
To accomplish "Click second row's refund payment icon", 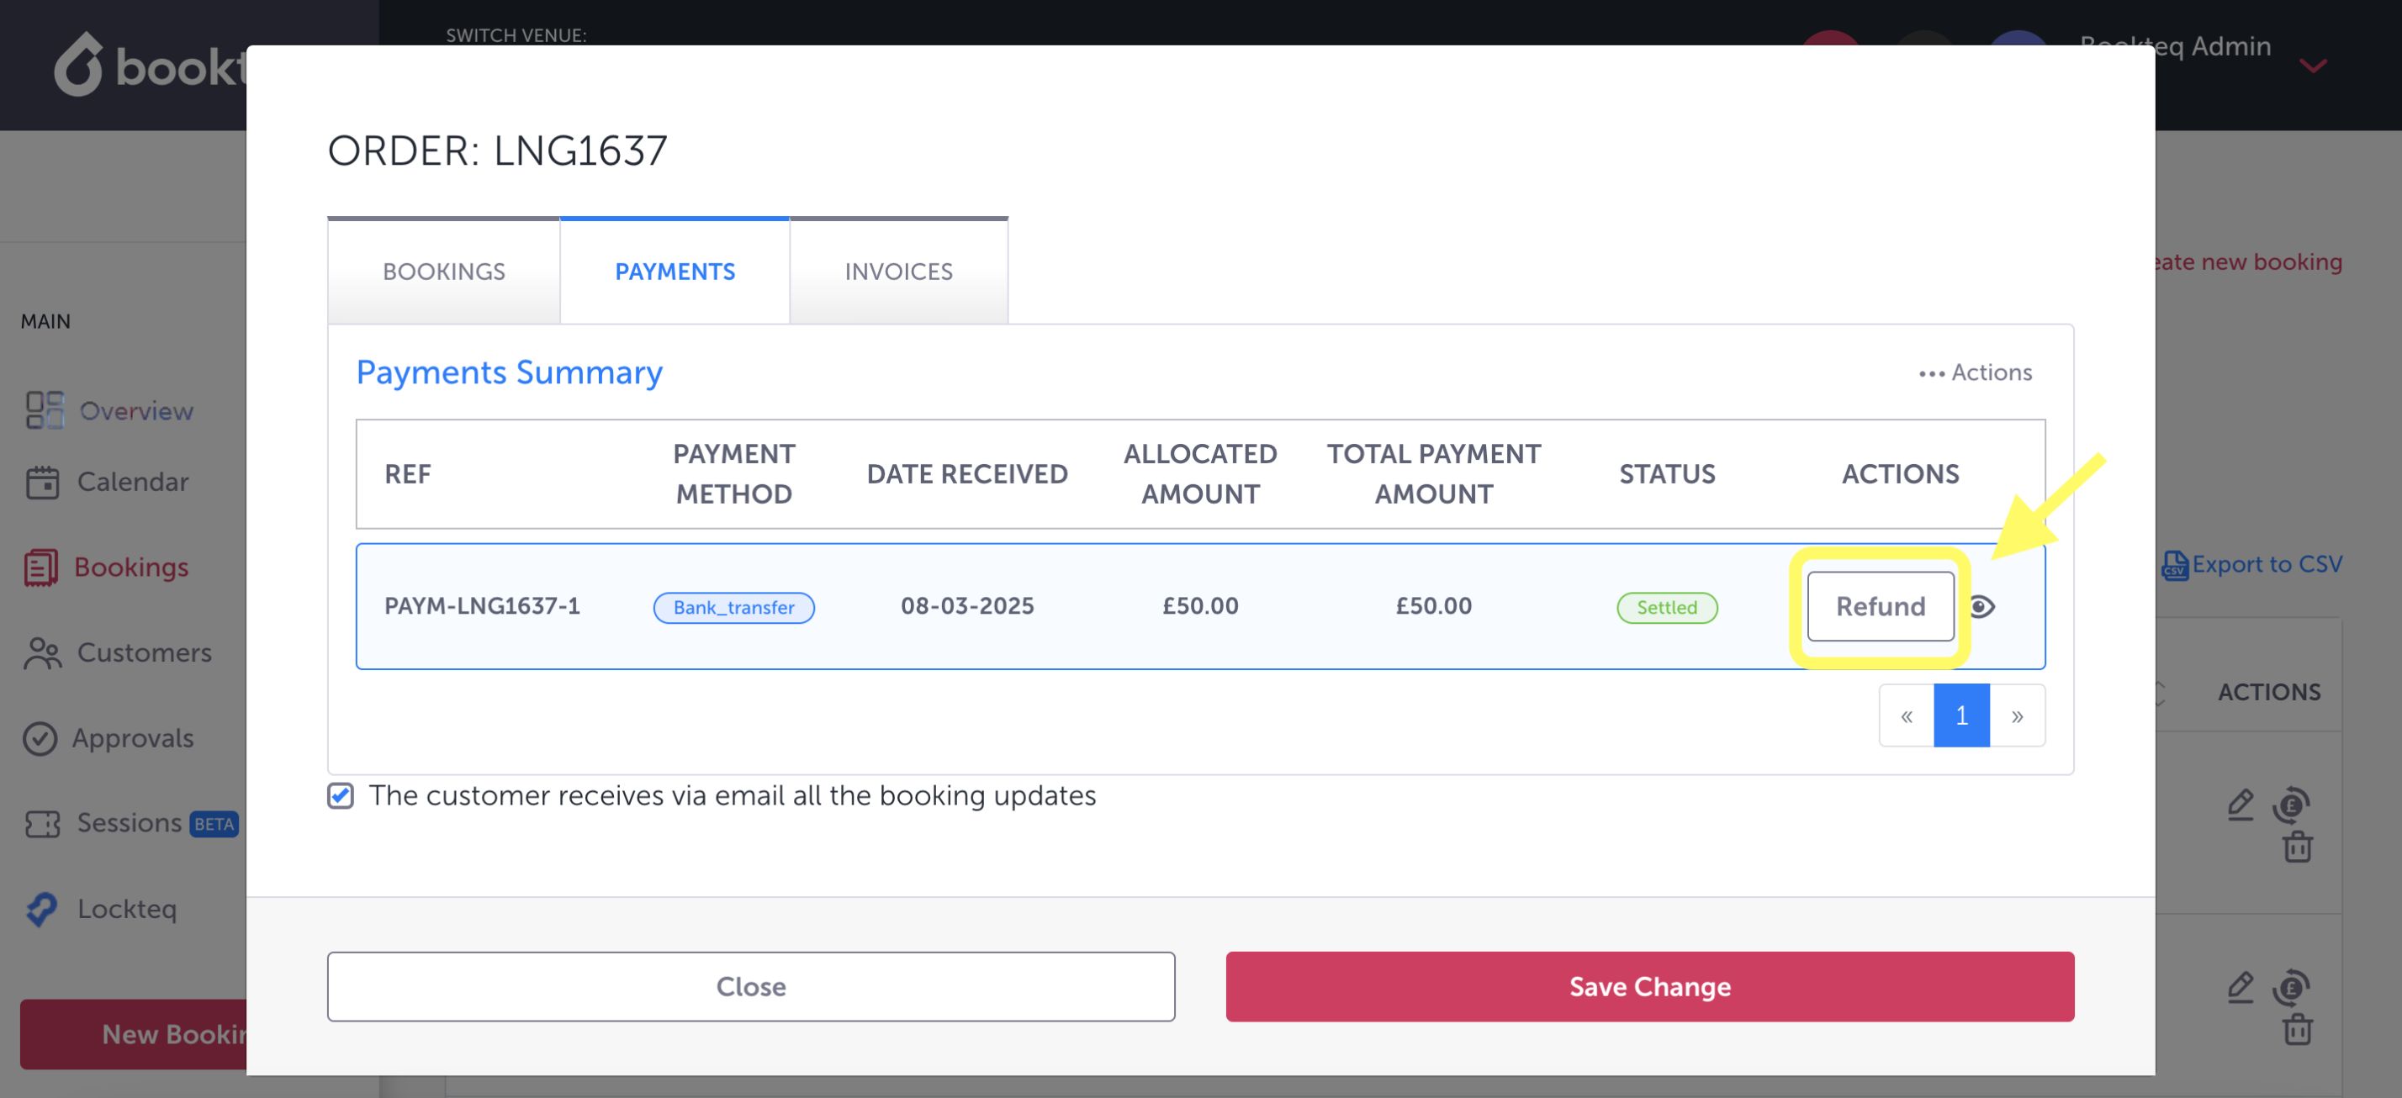I will pos(2290,987).
